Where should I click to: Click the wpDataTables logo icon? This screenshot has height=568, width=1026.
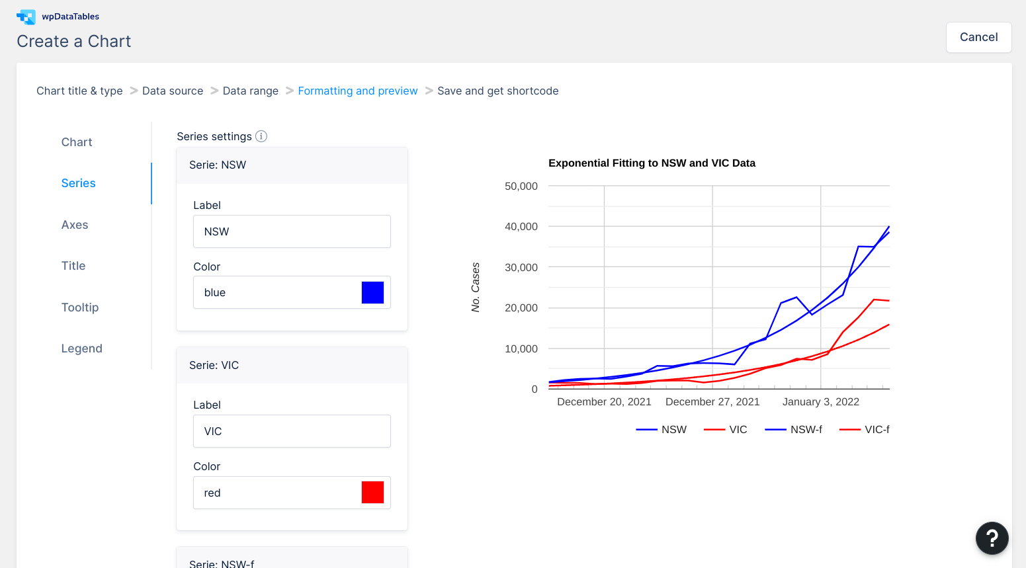(26, 17)
